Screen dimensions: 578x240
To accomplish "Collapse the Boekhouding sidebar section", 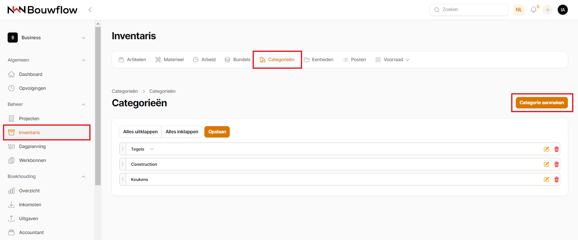I will (83, 176).
